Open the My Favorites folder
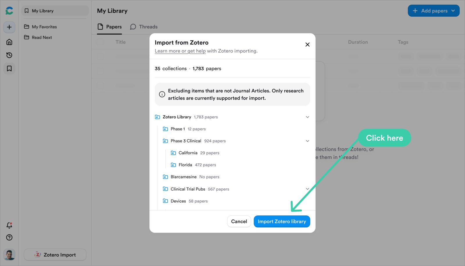The height and width of the screenshot is (266, 465). [x=40, y=27]
